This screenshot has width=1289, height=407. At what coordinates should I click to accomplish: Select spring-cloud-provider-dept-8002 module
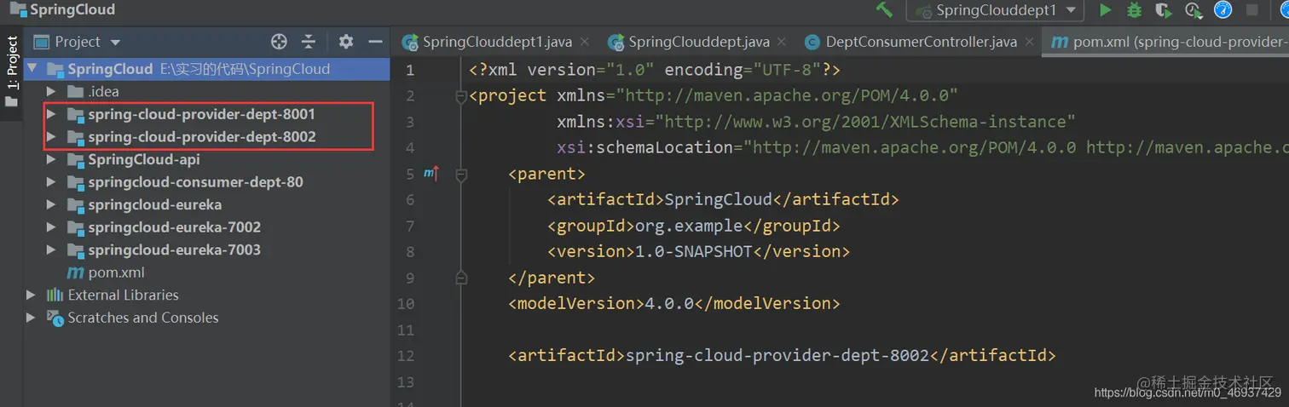pos(201,136)
